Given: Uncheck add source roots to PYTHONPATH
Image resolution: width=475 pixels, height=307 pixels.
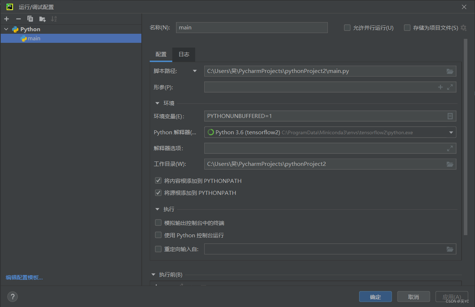Looking at the screenshot, I should pyautogui.click(x=158, y=193).
